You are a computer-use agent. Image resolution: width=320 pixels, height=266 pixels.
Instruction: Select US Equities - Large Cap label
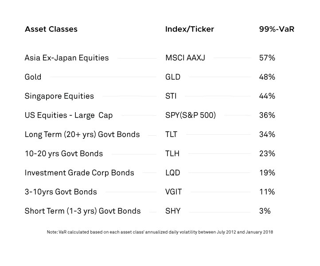[x=69, y=115]
